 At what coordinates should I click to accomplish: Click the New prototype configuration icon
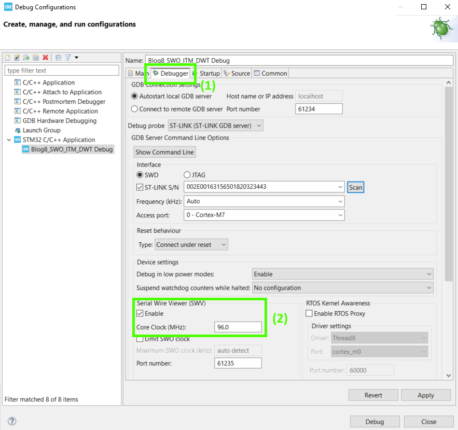point(17,58)
